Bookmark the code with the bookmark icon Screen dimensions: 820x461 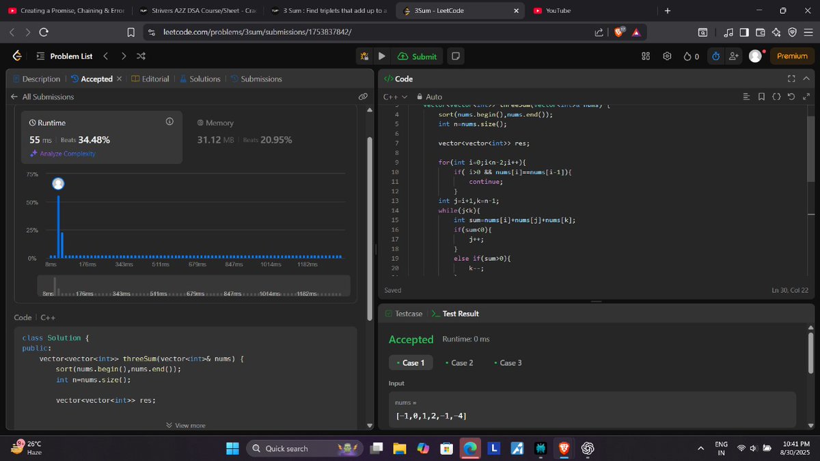(x=762, y=96)
